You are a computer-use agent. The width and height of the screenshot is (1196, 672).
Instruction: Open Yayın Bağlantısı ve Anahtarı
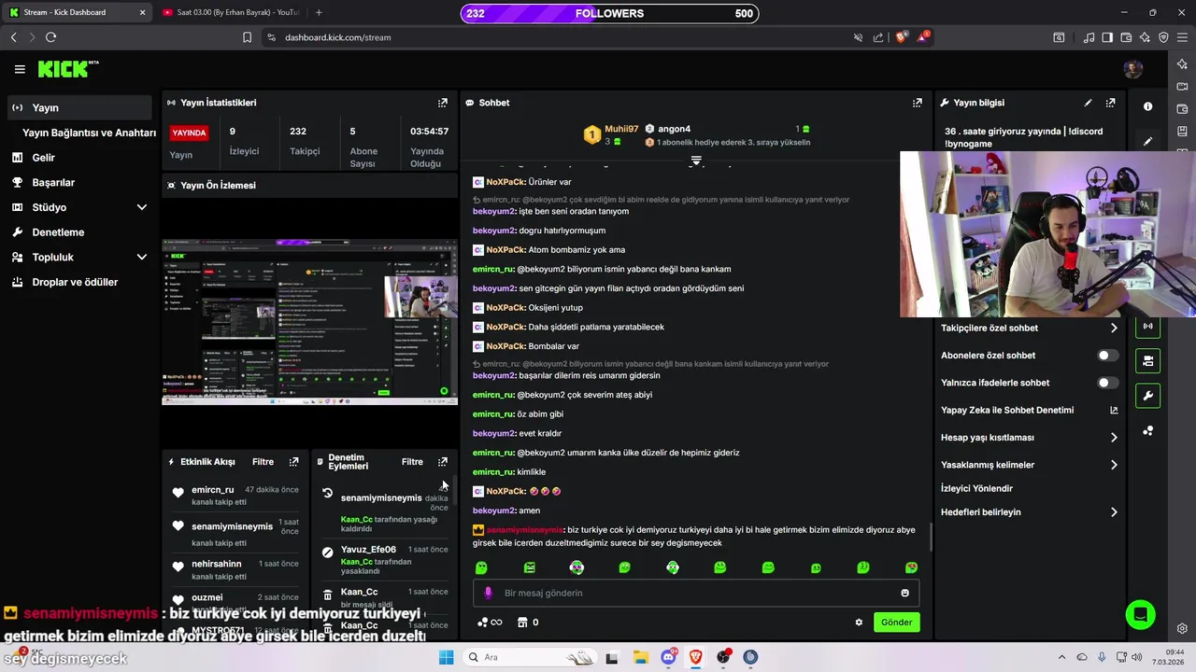coord(89,133)
